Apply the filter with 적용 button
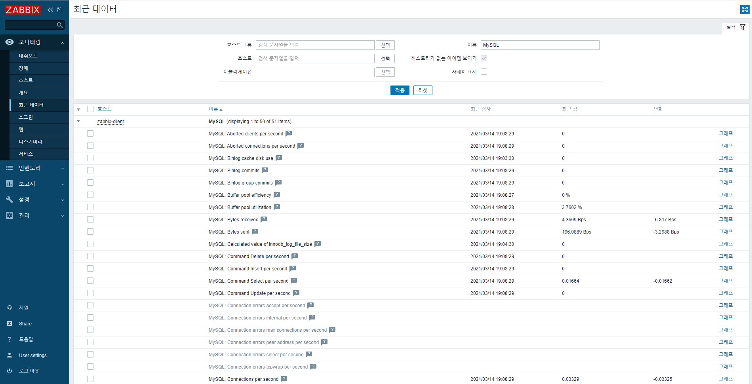The image size is (752, 384). coord(400,90)
